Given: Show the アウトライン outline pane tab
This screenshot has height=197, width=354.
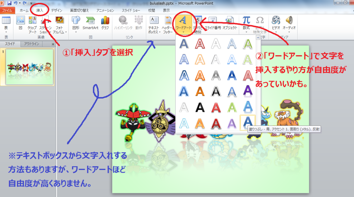Looking at the screenshot, I should coord(31,44).
